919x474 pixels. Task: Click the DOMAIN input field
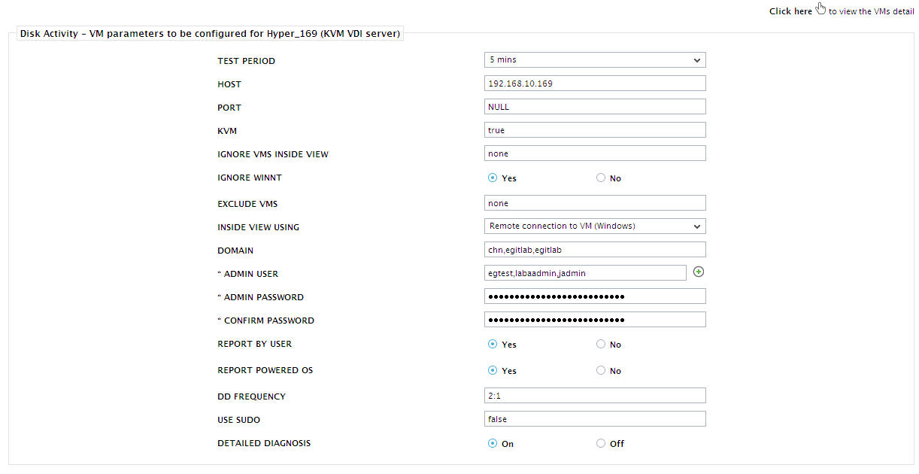pos(595,250)
